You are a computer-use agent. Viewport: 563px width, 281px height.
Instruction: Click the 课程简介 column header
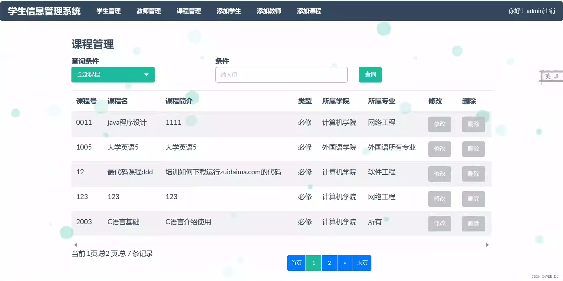click(x=179, y=101)
